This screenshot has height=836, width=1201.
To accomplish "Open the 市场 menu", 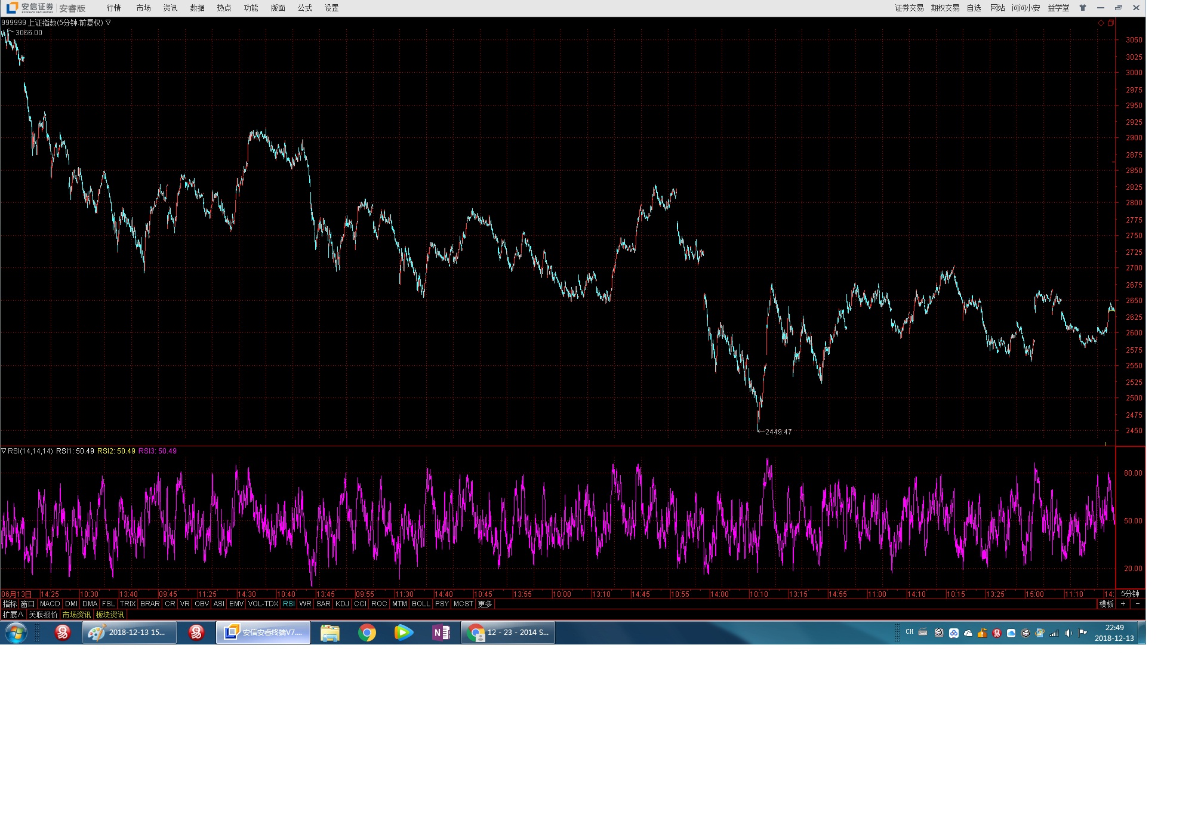I will click(144, 8).
